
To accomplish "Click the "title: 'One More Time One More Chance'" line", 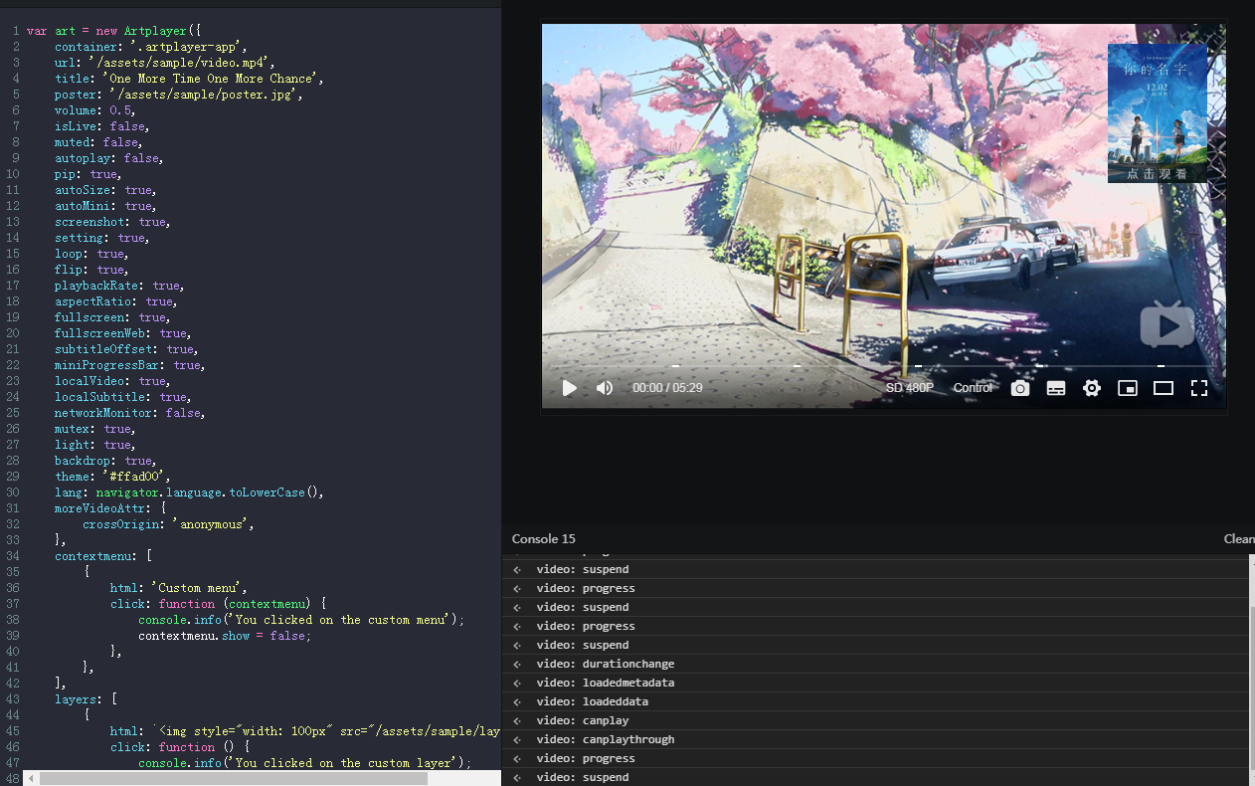I will 189,79.
